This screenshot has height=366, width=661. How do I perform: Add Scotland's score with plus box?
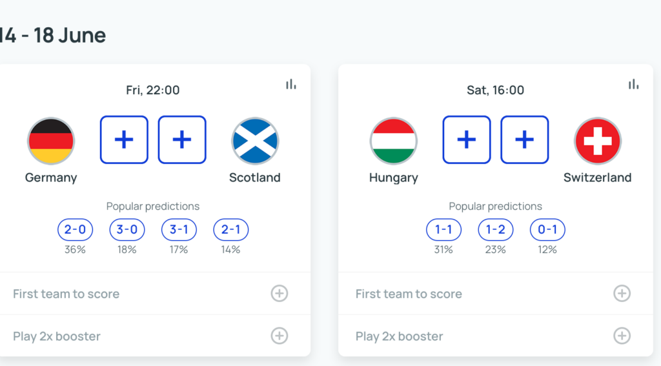pos(182,139)
